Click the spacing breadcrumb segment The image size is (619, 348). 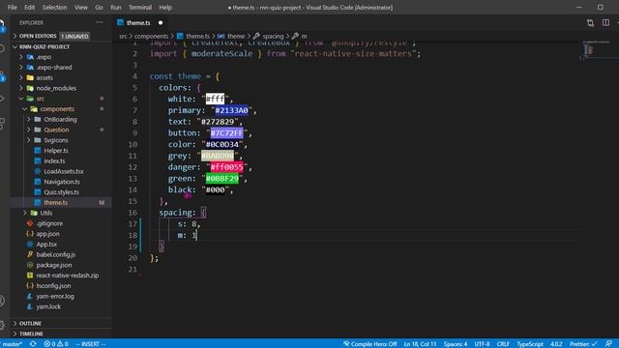(x=273, y=36)
